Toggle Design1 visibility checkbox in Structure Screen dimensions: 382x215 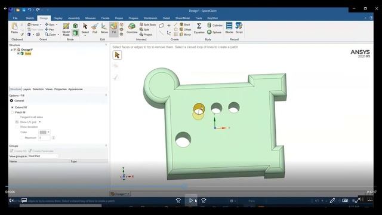point(14,50)
